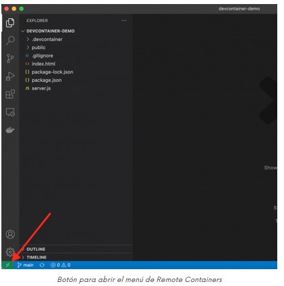This screenshot has width=284, height=286.
Task: Open the Run and Debug view
Action: coord(10,76)
